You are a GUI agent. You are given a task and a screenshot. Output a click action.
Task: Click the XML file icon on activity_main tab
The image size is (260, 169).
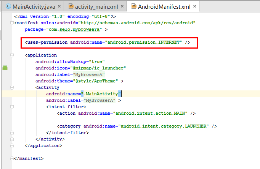pyautogui.click(x=71, y=6)
